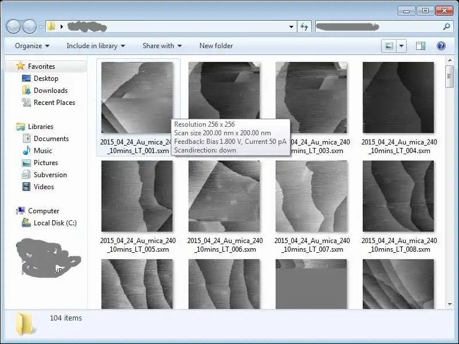Click filename ending LT_006.sxm
459x344 pixels.
225,245
